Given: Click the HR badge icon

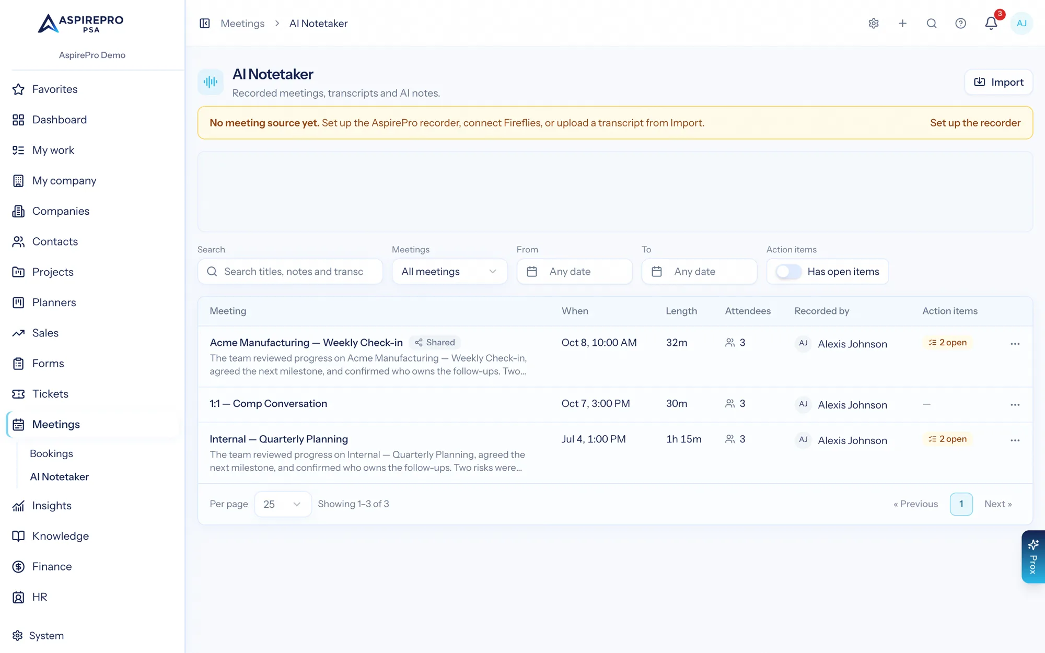Looking at the screenshot, I should (x=18, y=597).
